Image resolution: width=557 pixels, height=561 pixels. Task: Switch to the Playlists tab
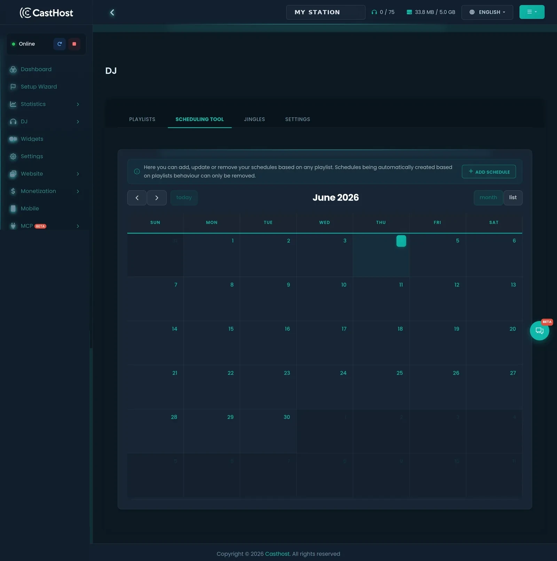(x=142, y=119)
